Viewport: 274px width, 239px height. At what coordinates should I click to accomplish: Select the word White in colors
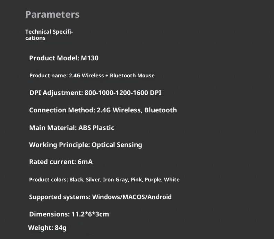click(172, 180)
